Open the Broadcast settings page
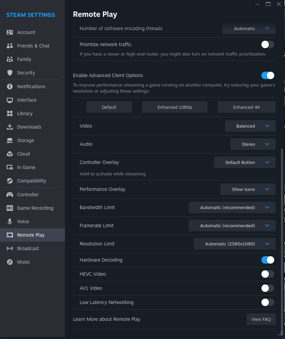Image resolution: width=285 pixels, height=339 pixels. pos(32,248)
